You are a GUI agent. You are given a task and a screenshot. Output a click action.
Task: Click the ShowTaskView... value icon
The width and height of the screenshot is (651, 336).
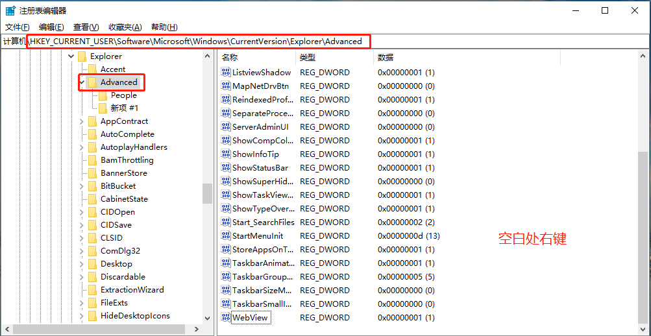225,195
